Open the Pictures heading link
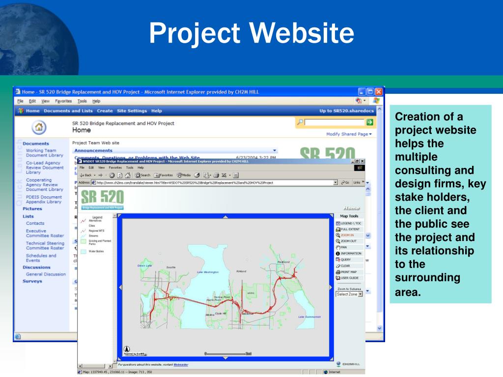The width and height of the screenshot is (503, 377). 32,209
